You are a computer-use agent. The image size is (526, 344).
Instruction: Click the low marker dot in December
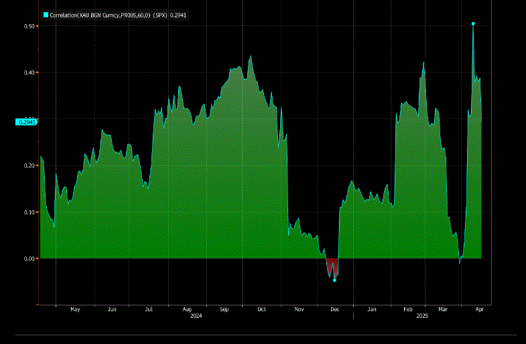pyautogui.click(x=334, y=280)
